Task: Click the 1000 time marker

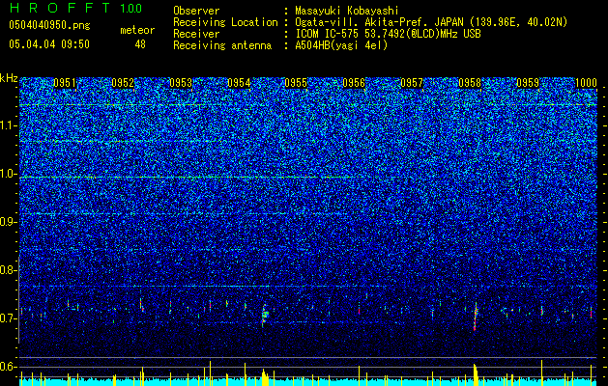Action: [586, 83]
